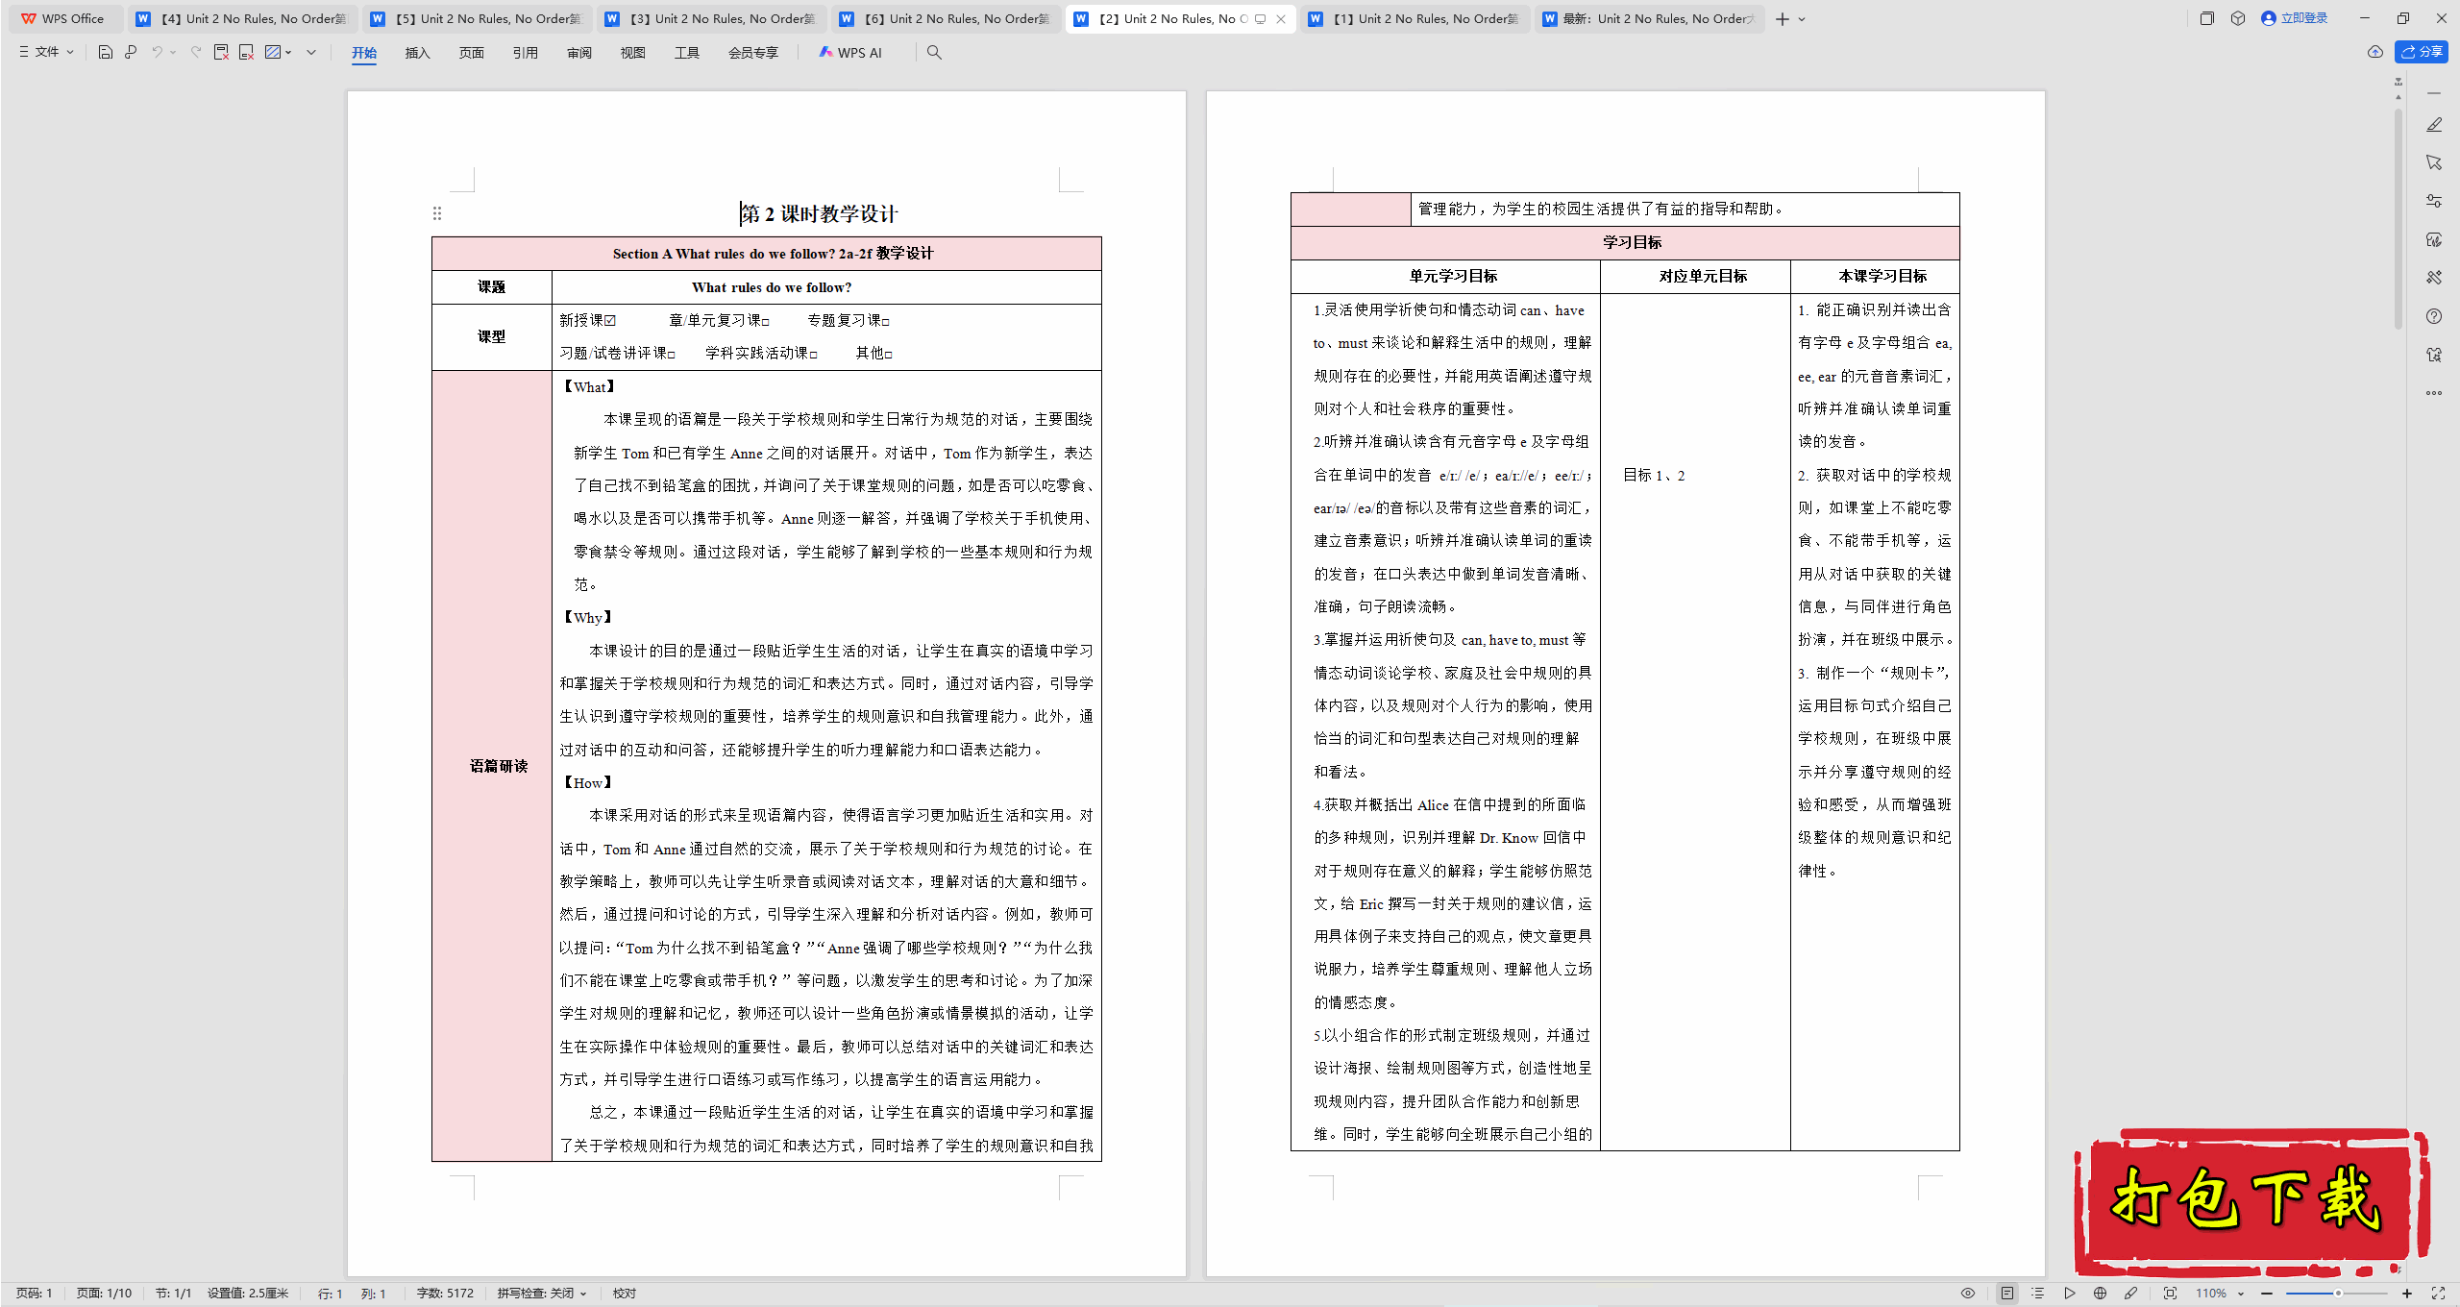Screen dimensions: 2460x1307
Task: Click the highlighter pen icon in status bar
Action: [2130, 1294]
